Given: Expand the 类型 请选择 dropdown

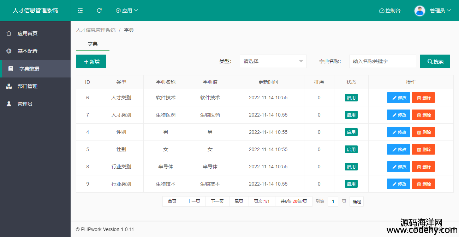Looking at the screenshot, I should 273,61.
